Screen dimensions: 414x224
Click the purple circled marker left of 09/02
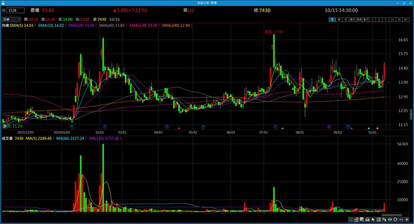329,127
